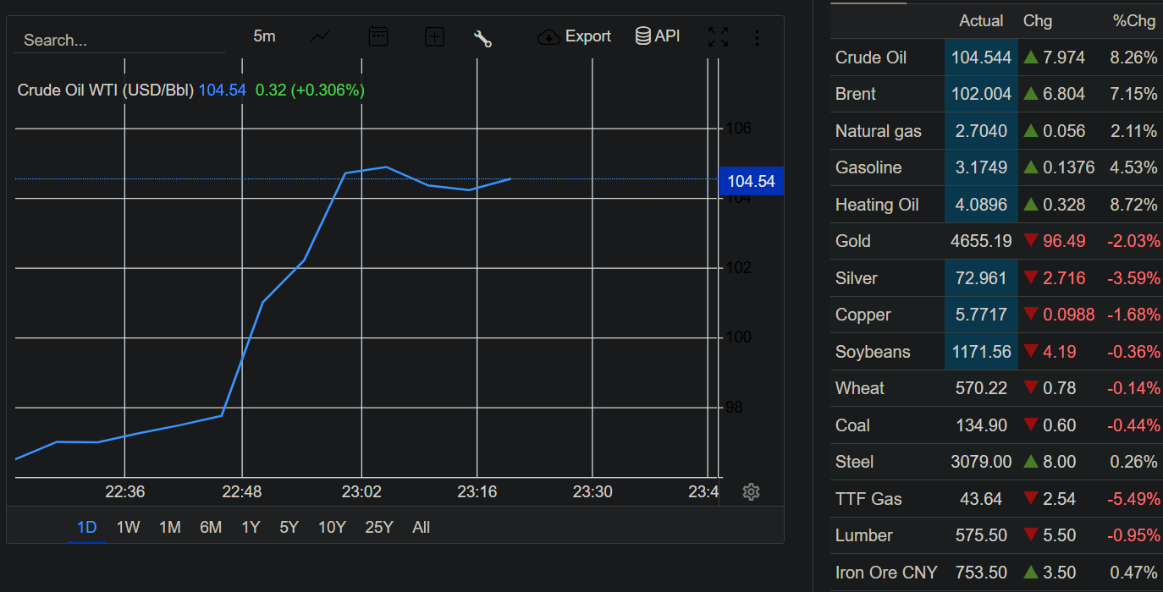This screenshot has width=1163, height=592.
Task: Open the Natural gas commodity link
Action: tap(879, 131)
